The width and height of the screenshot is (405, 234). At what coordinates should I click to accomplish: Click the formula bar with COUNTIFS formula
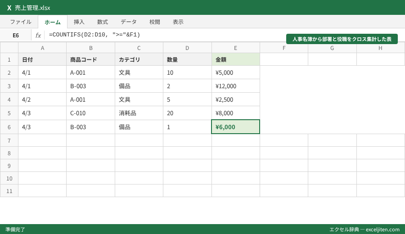coord(165,35)
